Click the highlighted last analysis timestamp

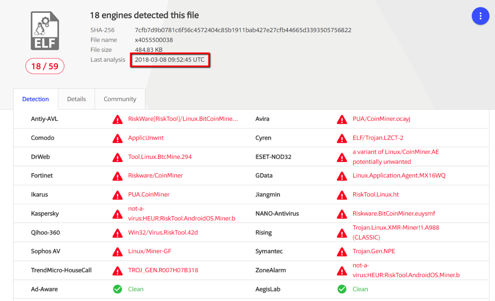click(x=170, y=60)
